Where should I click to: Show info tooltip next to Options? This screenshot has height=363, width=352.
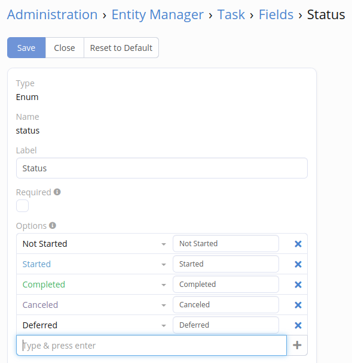tap(53, 225)
